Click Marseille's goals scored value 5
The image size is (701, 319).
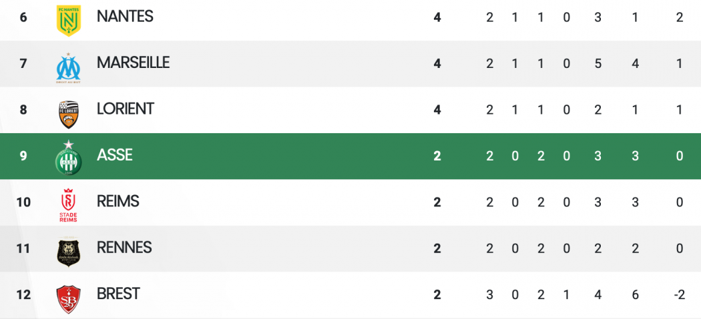click(598, 64)
